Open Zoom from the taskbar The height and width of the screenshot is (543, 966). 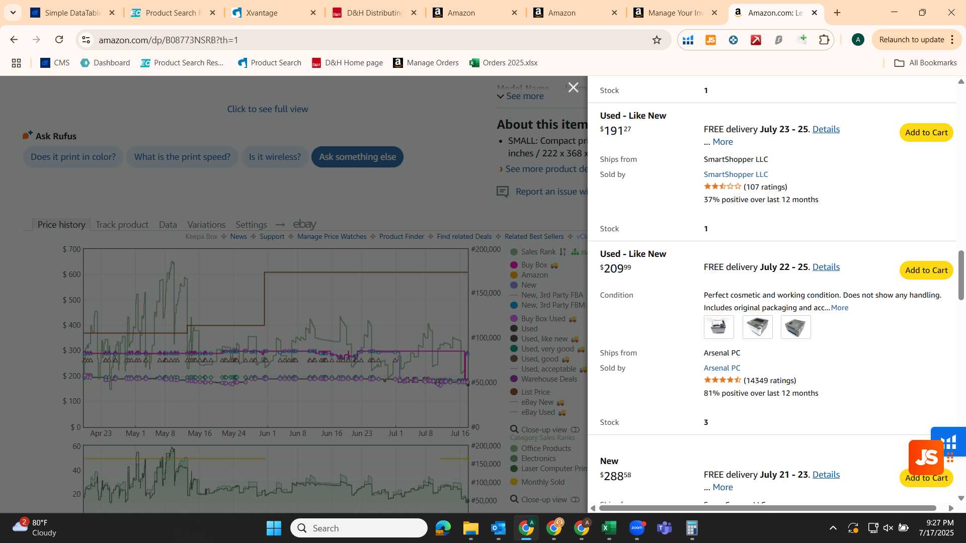(x=636, y=528)
